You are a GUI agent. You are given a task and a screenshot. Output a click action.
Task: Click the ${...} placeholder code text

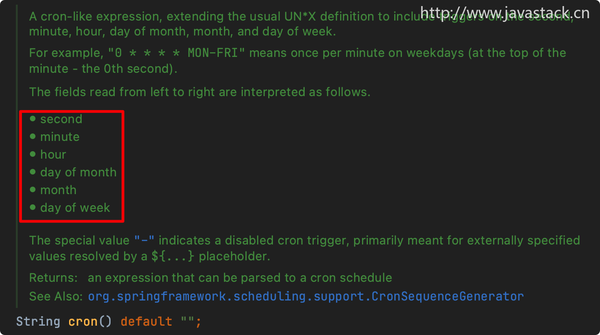click(173, 257)
